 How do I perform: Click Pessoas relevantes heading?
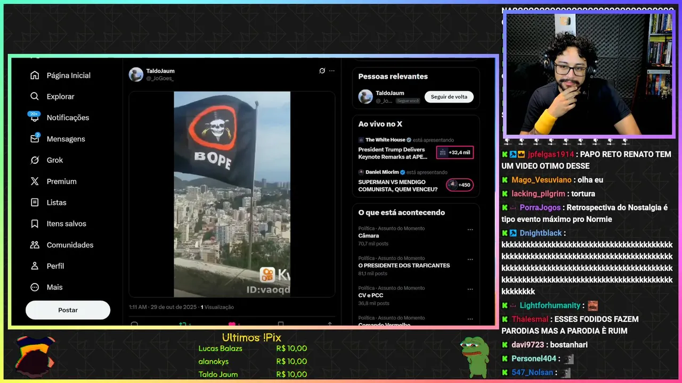tap(393, 77)
